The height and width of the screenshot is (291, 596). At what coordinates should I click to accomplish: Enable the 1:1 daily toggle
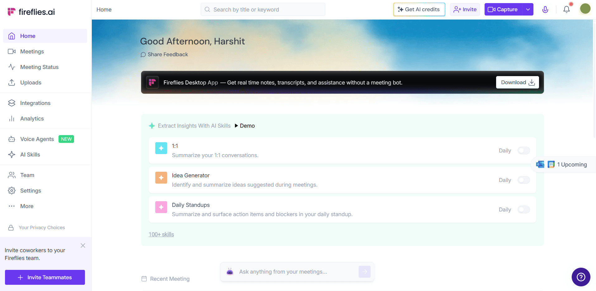(523, 151)
